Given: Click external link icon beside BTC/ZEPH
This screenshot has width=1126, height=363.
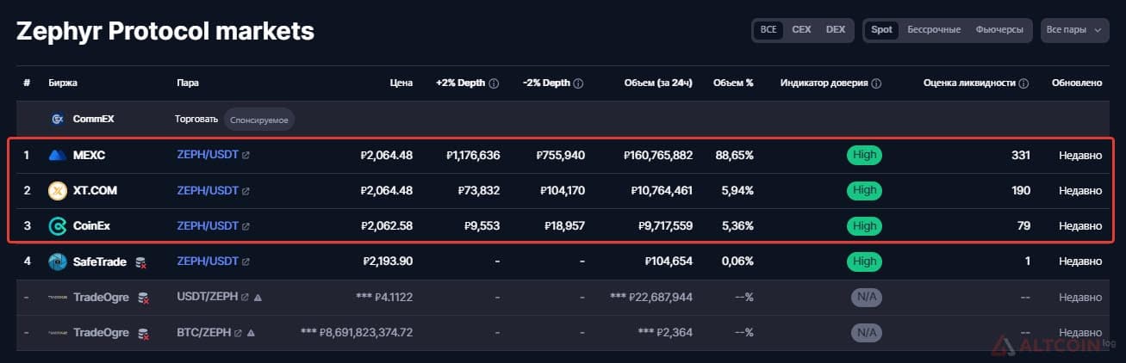Looking at the screenshot, I should (x=239, y=333).
